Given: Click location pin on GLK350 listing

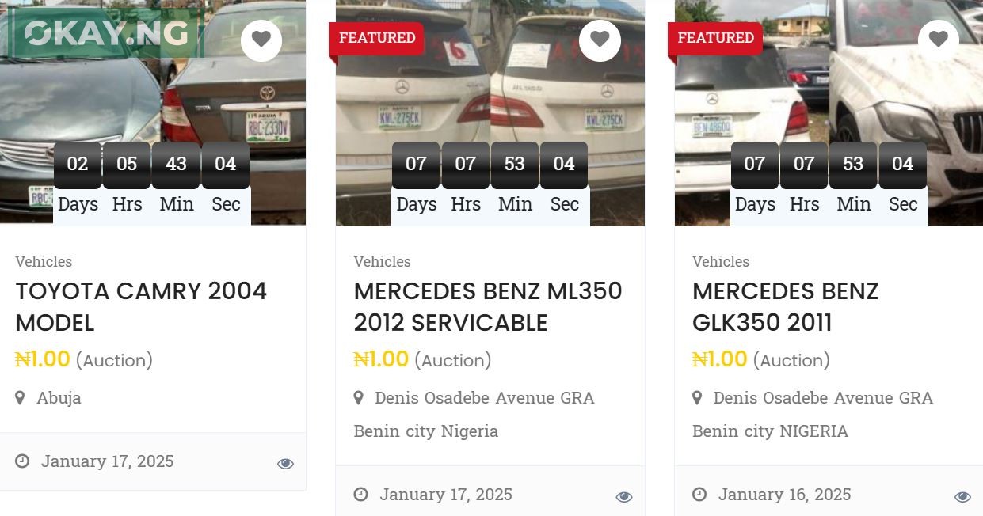Looking at the screenshot, I should point(697,397).
